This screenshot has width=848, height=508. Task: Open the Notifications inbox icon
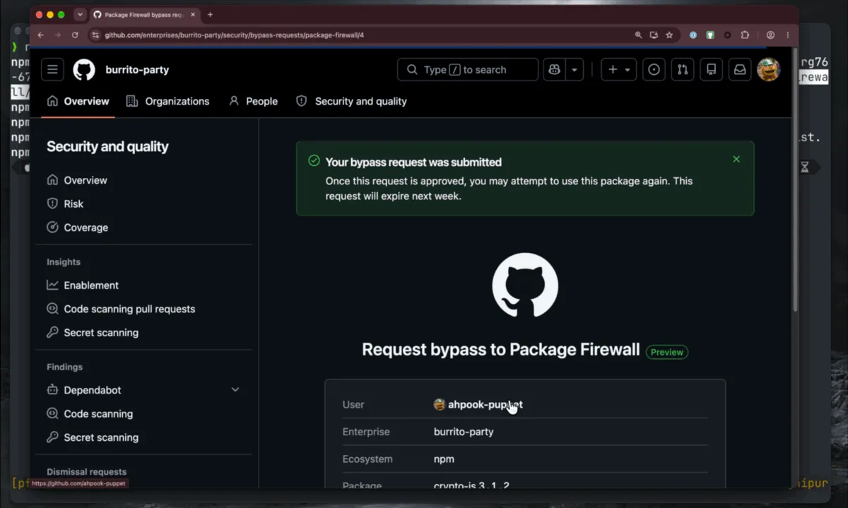click(740, 69)
